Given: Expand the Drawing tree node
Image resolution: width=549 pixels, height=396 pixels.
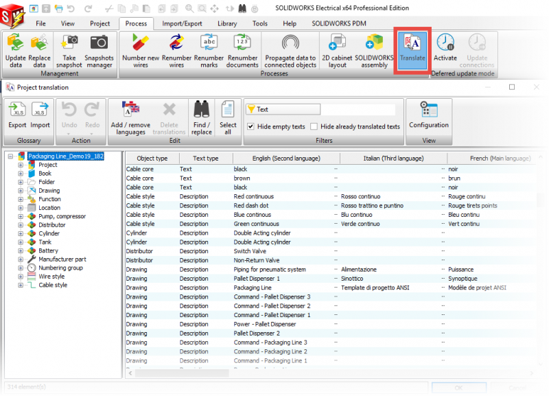Looking at the screenshot, I should click(21, 191).
